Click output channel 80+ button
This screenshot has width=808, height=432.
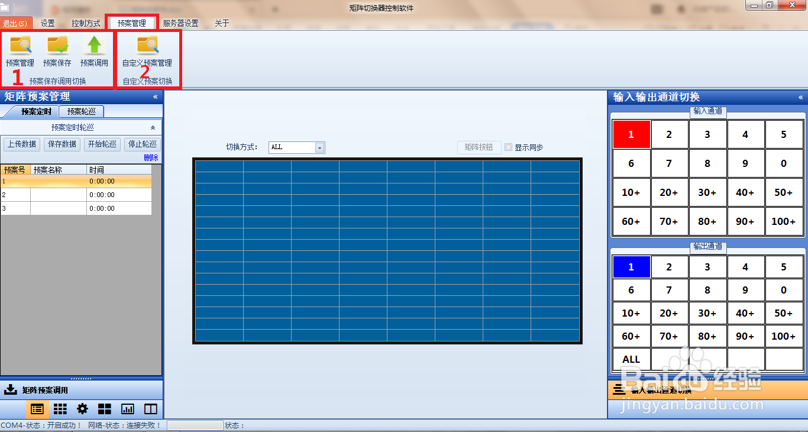click(707, 336)
